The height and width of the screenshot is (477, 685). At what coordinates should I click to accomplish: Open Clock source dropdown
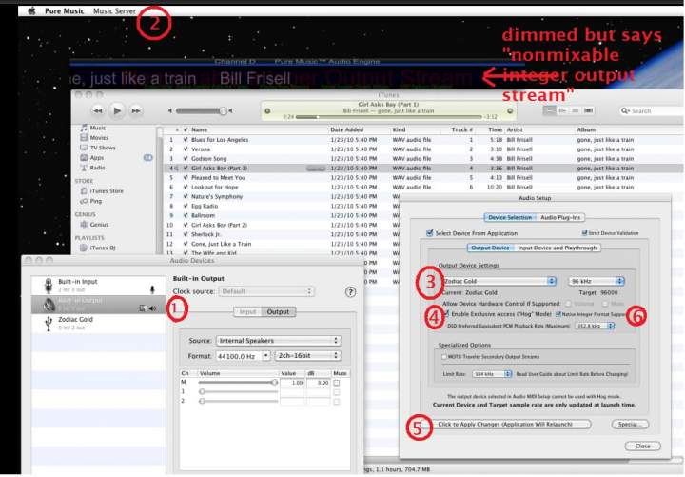pos(266,291)
